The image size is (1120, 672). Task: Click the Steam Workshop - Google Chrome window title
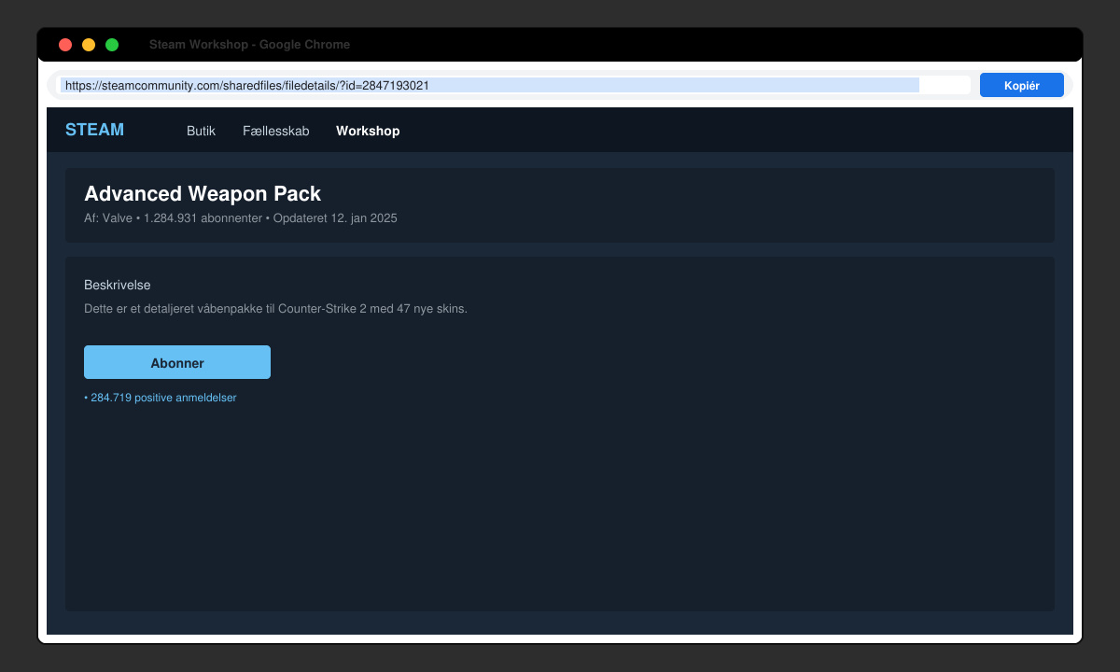249,45
